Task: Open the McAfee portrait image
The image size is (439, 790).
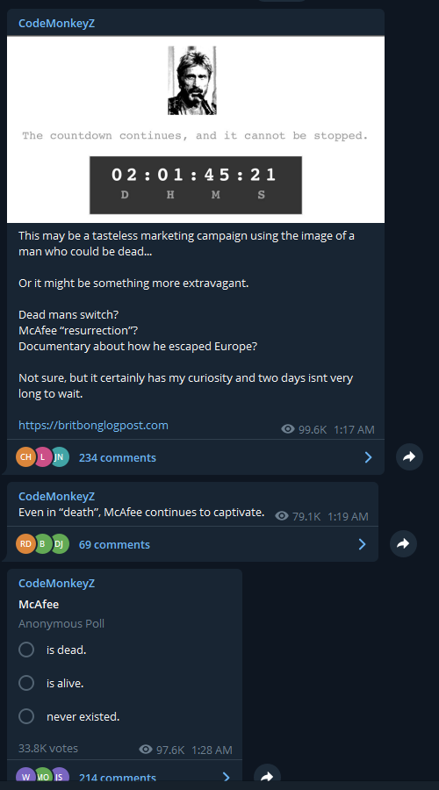Action: pos(192,81)
